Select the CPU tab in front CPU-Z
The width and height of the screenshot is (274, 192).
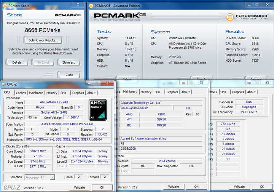point(7,92)
